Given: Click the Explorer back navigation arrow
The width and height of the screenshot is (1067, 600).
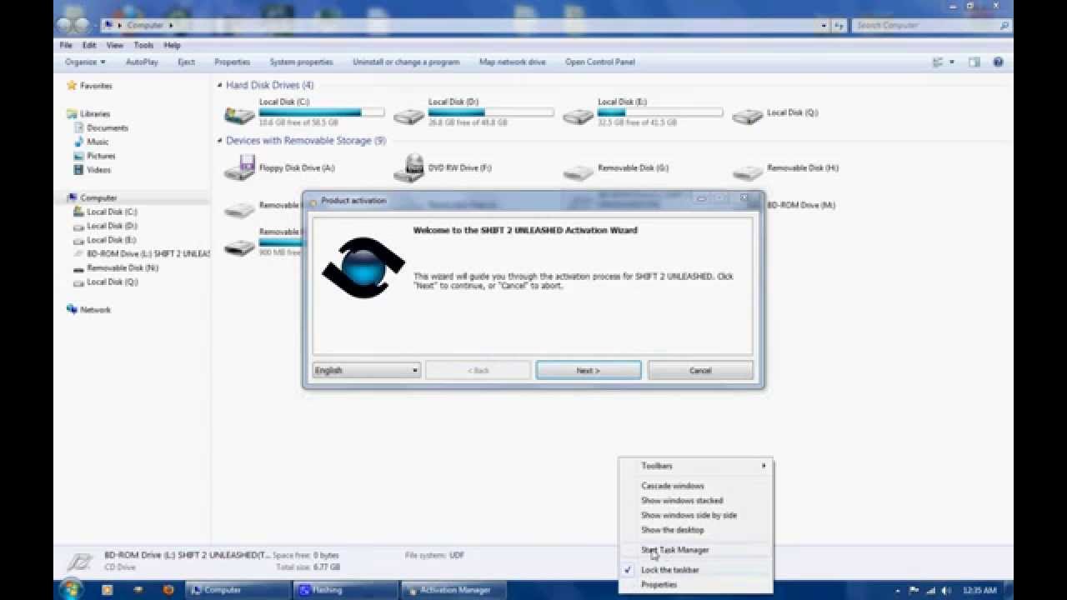Looking at the screenshot, I should (63, 25).
